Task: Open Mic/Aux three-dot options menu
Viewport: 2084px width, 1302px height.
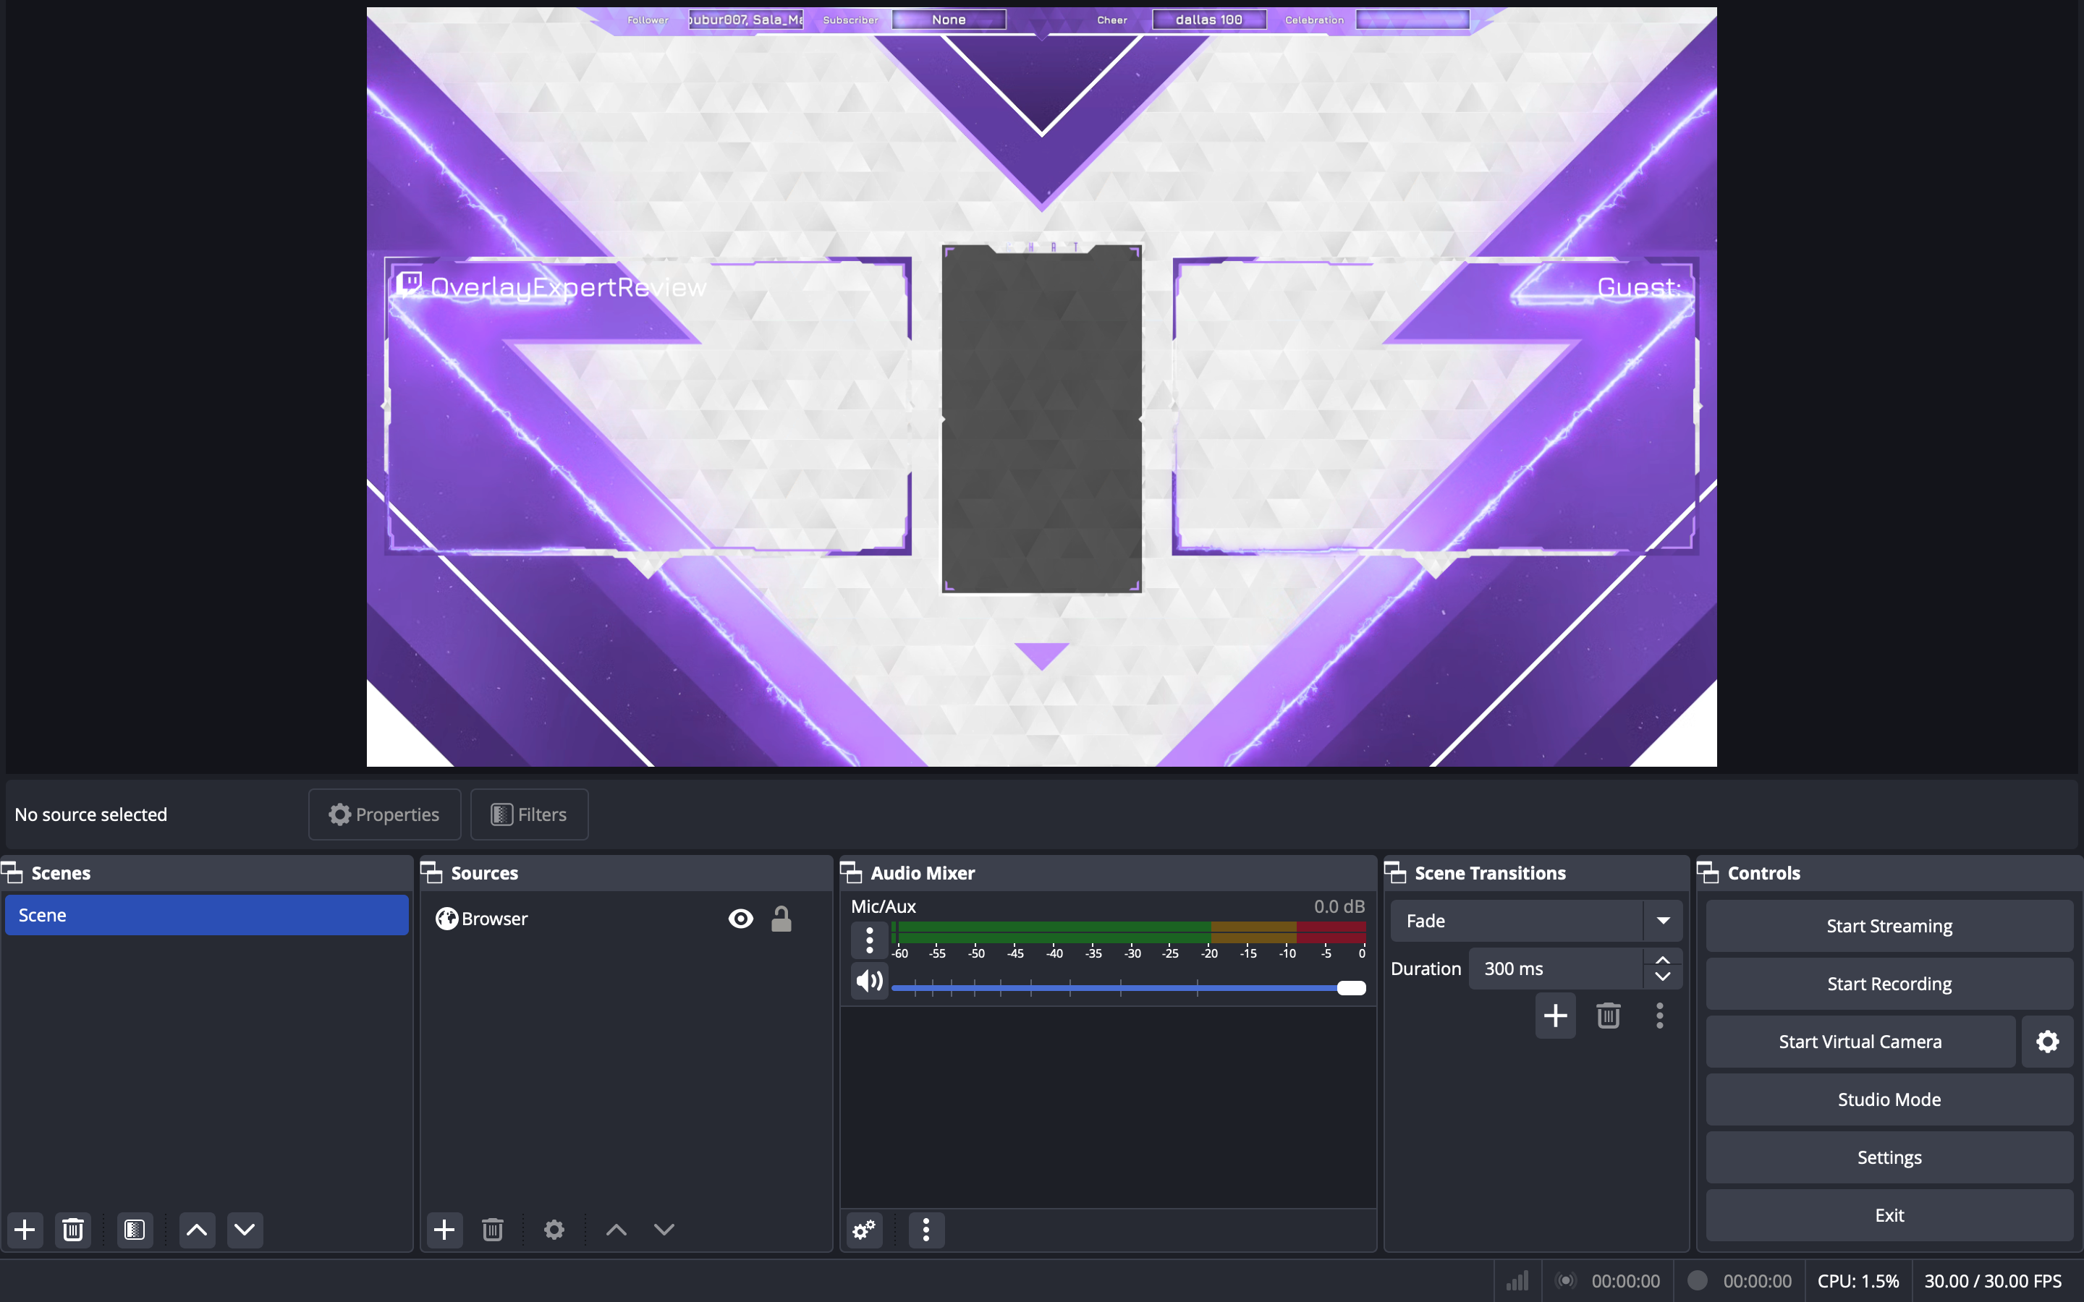Action: [x=869, y=940]
